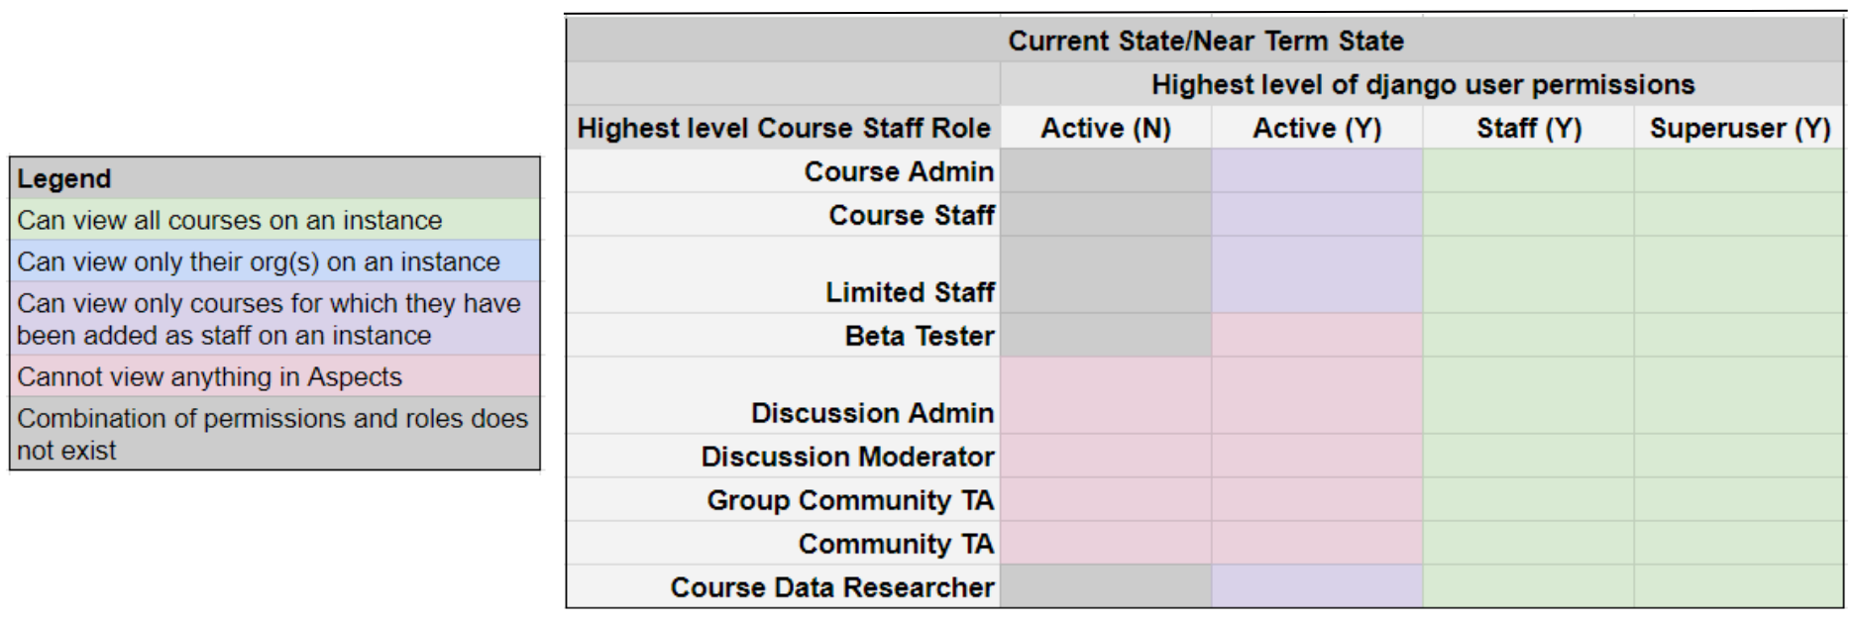Screen dimensions: 1853x624
Task: Click "Highest level of django user permissions" header
Action: [1422, 84]
